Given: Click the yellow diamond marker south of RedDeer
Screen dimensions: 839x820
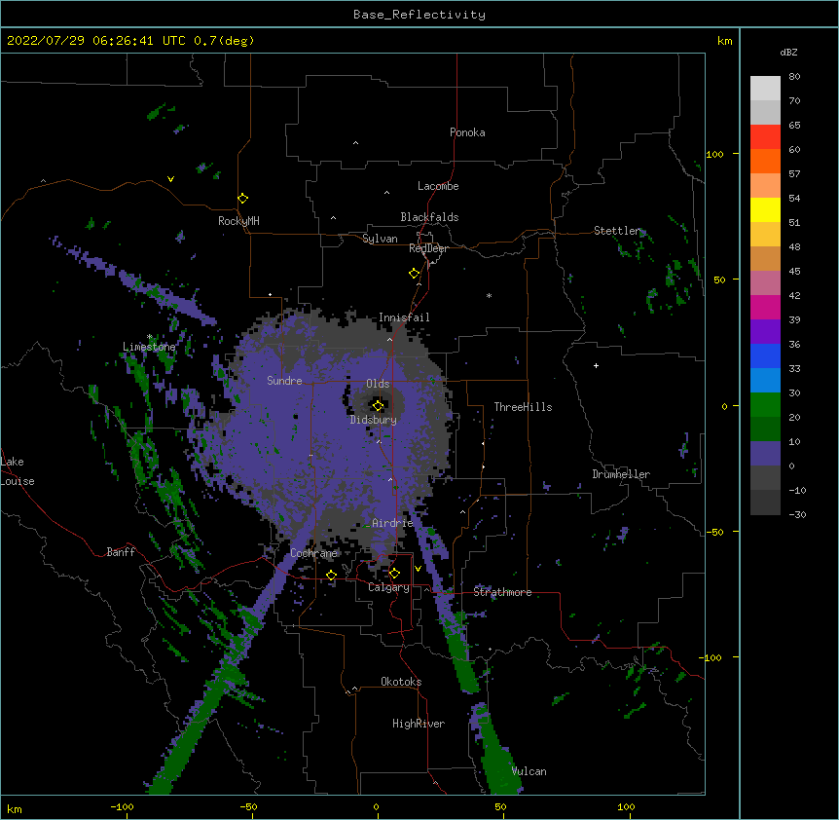Looking at the screenshot, I should coord(415,274).
